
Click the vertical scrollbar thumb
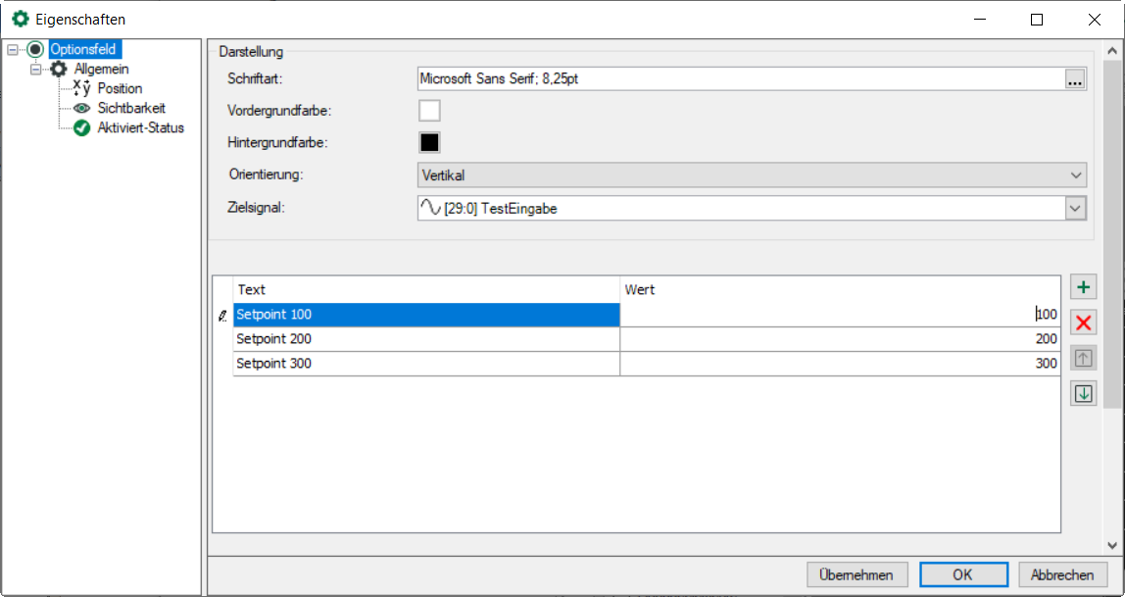click(x=1113, y=234)
